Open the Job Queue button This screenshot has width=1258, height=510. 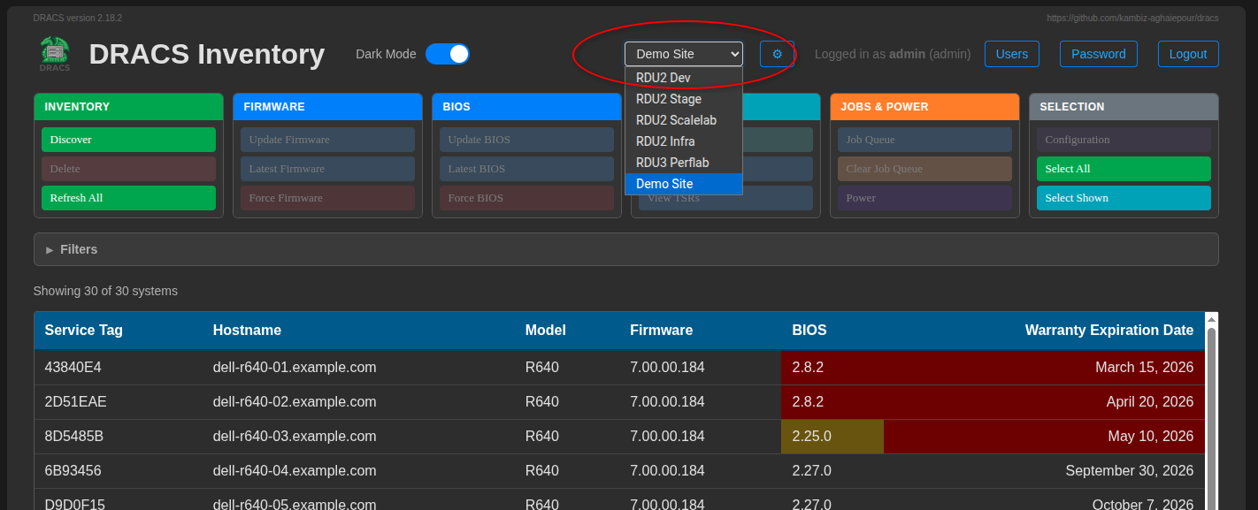[x=924, y=140]
